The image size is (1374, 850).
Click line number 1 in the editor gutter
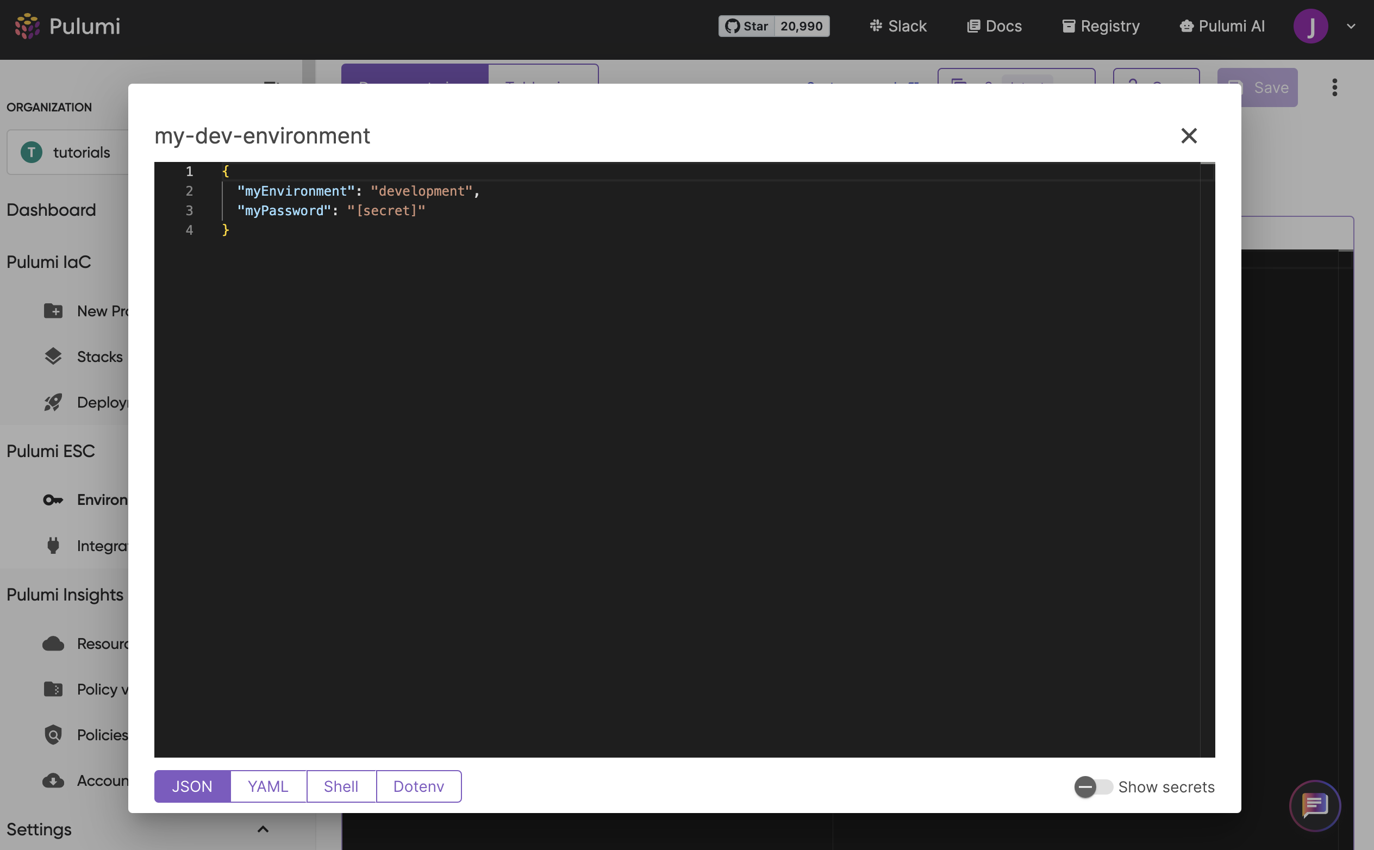pos(190,171)
